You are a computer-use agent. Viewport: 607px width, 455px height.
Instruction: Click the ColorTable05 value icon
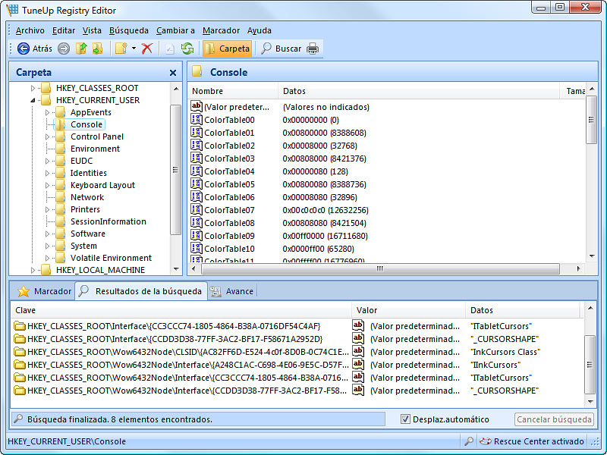[197, 184]
